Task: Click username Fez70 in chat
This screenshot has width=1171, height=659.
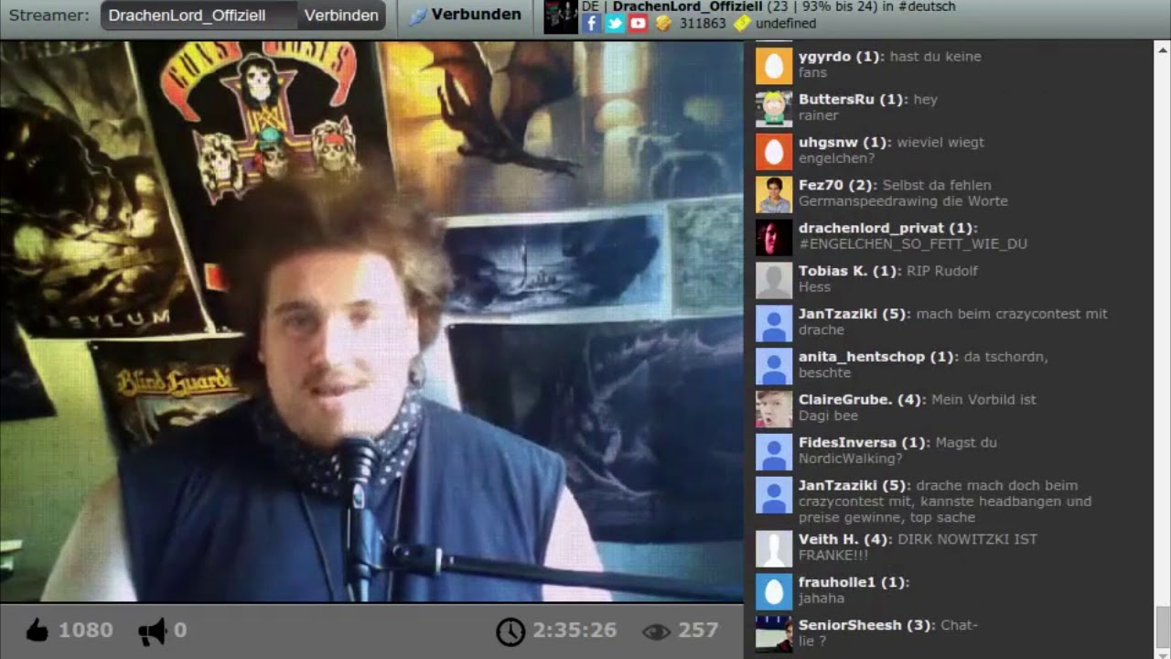Action: point(821,185)
